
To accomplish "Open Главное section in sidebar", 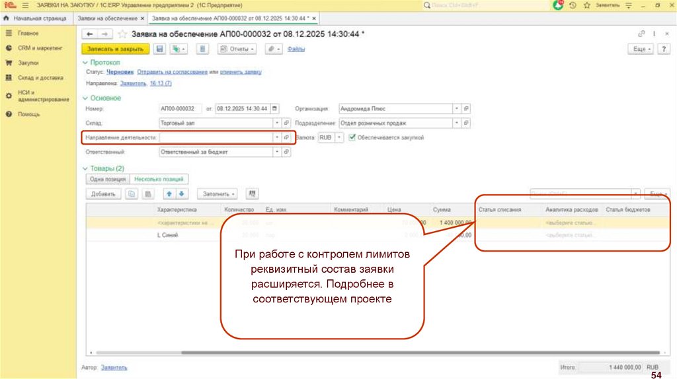I will pos(28,33).
